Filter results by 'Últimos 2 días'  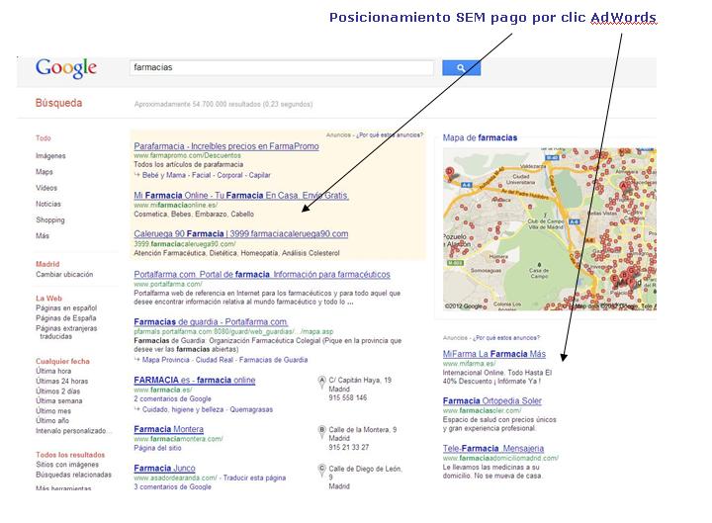(57, 391)
